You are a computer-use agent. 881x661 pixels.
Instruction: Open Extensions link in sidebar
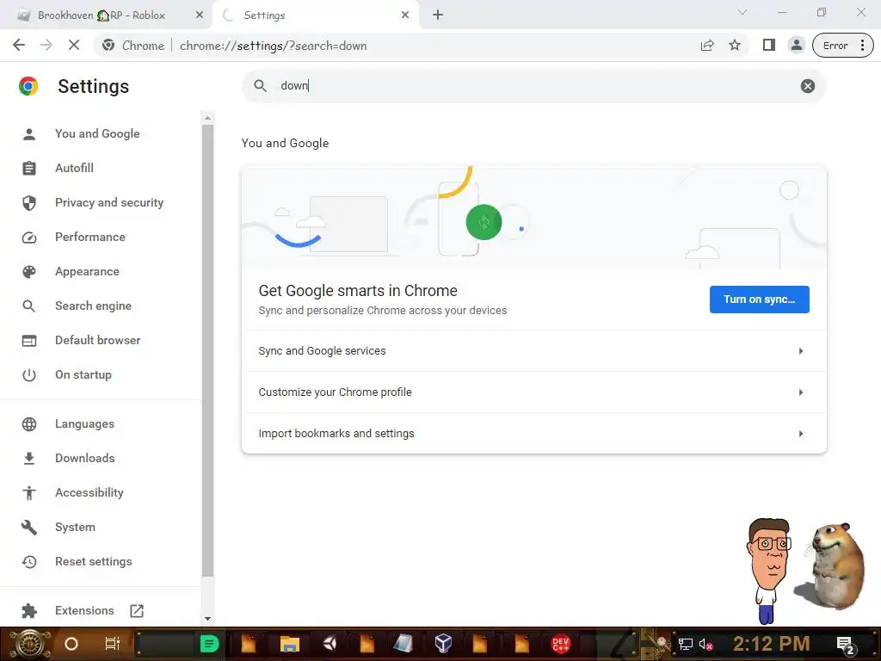tap(84, 610)
